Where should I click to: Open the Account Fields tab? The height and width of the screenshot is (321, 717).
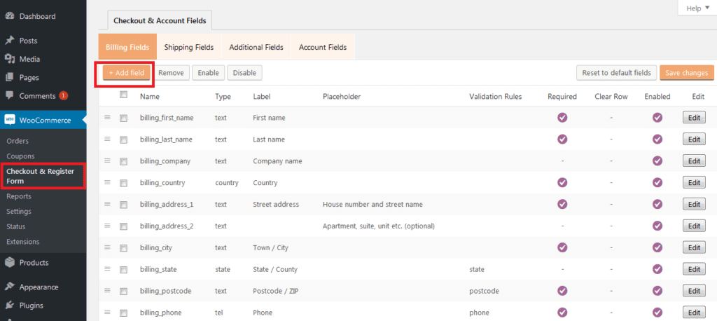pos(323,47)
